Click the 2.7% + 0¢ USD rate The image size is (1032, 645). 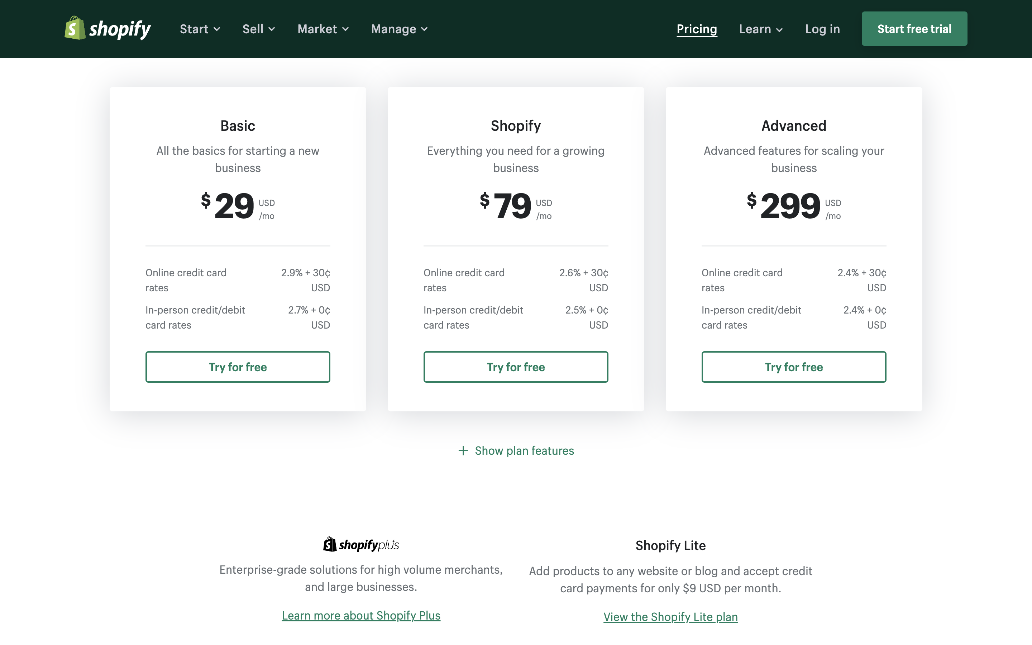click(309, 317)
